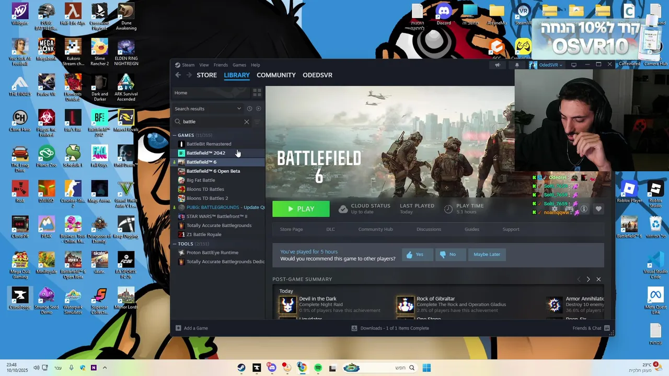Open game info icon
The height and width of the screenshot is (376, 669).
tap(584, 209)
